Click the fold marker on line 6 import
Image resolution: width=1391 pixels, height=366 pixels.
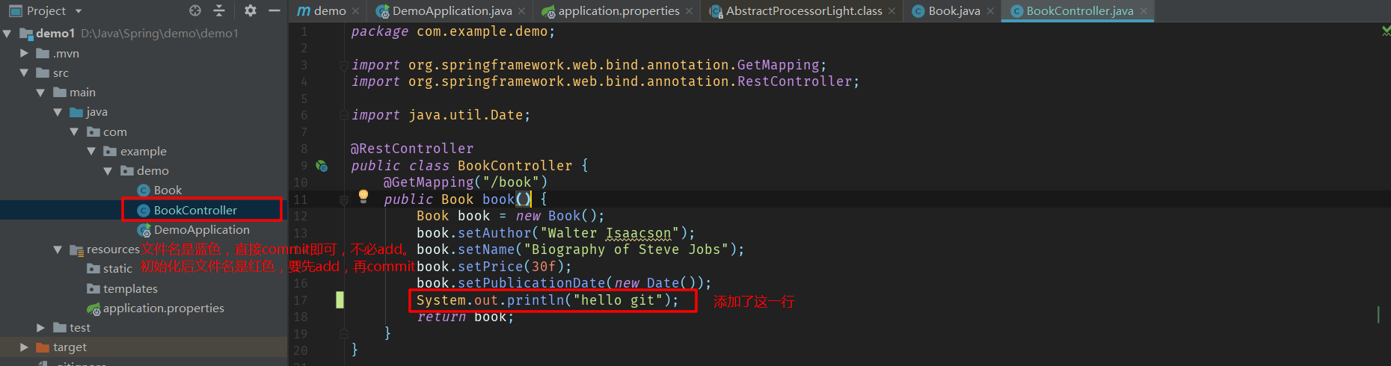tap(343, 115)
